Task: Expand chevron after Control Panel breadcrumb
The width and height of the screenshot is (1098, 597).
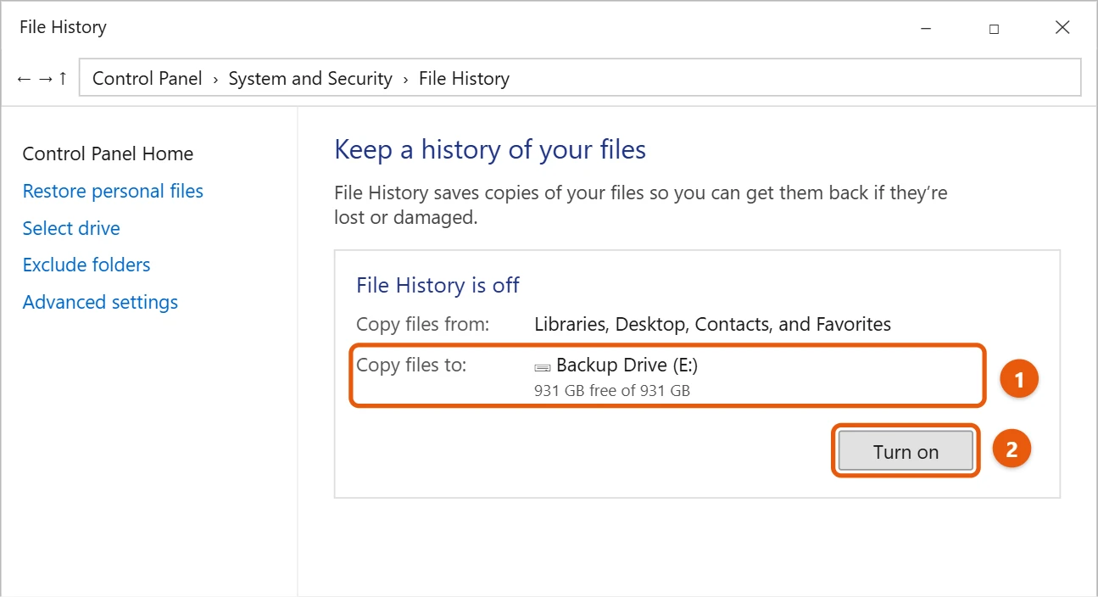Action: tap(215, 80)
